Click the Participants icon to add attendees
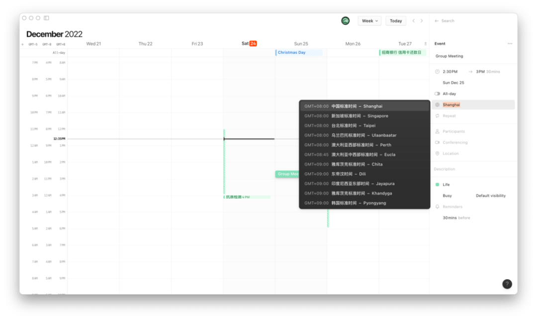537x320 pixels. 439,131
